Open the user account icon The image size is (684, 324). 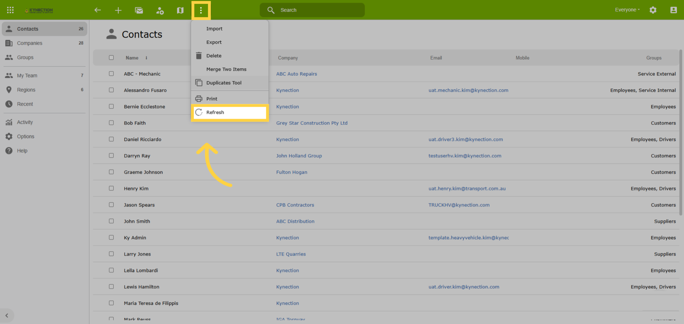pyautogui.click(x=673, y=10)
